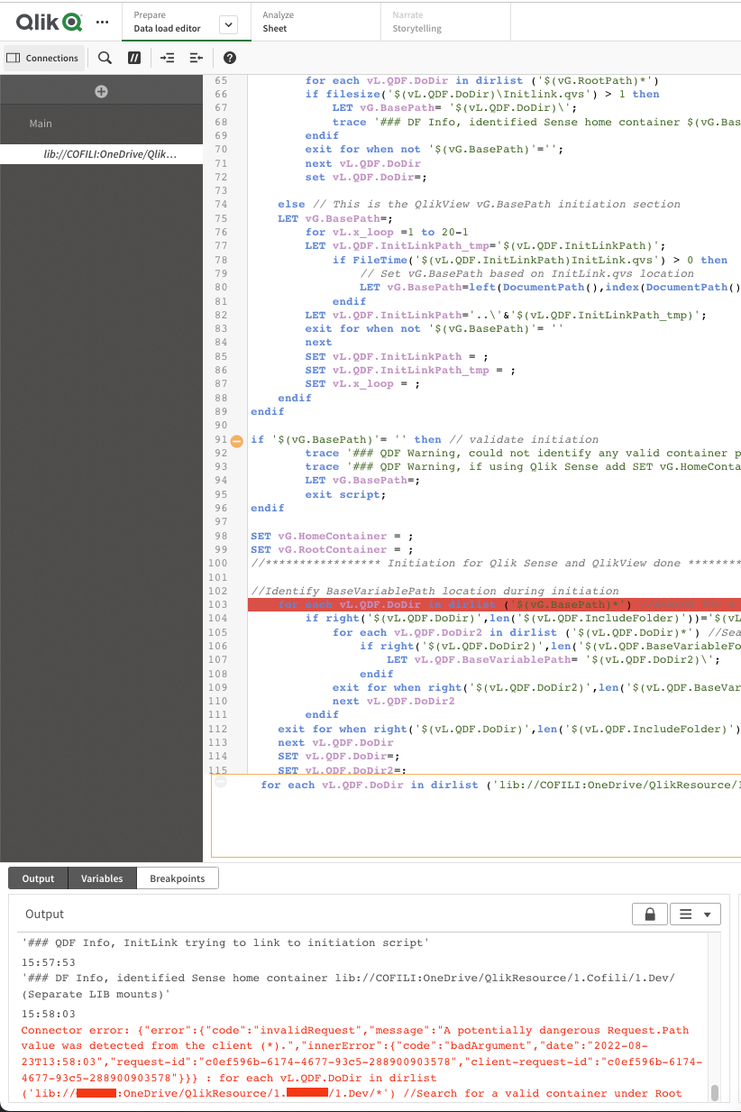
Task: Open the Breakpoints tab
Action: [x=177, y=878]
